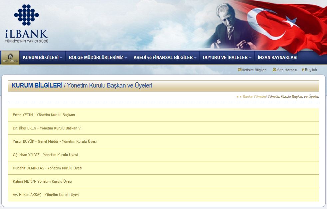The width and height of the screenshot is (327, 209).
Task: Click the small icon beside English
Action: click(x=303, y=70)
